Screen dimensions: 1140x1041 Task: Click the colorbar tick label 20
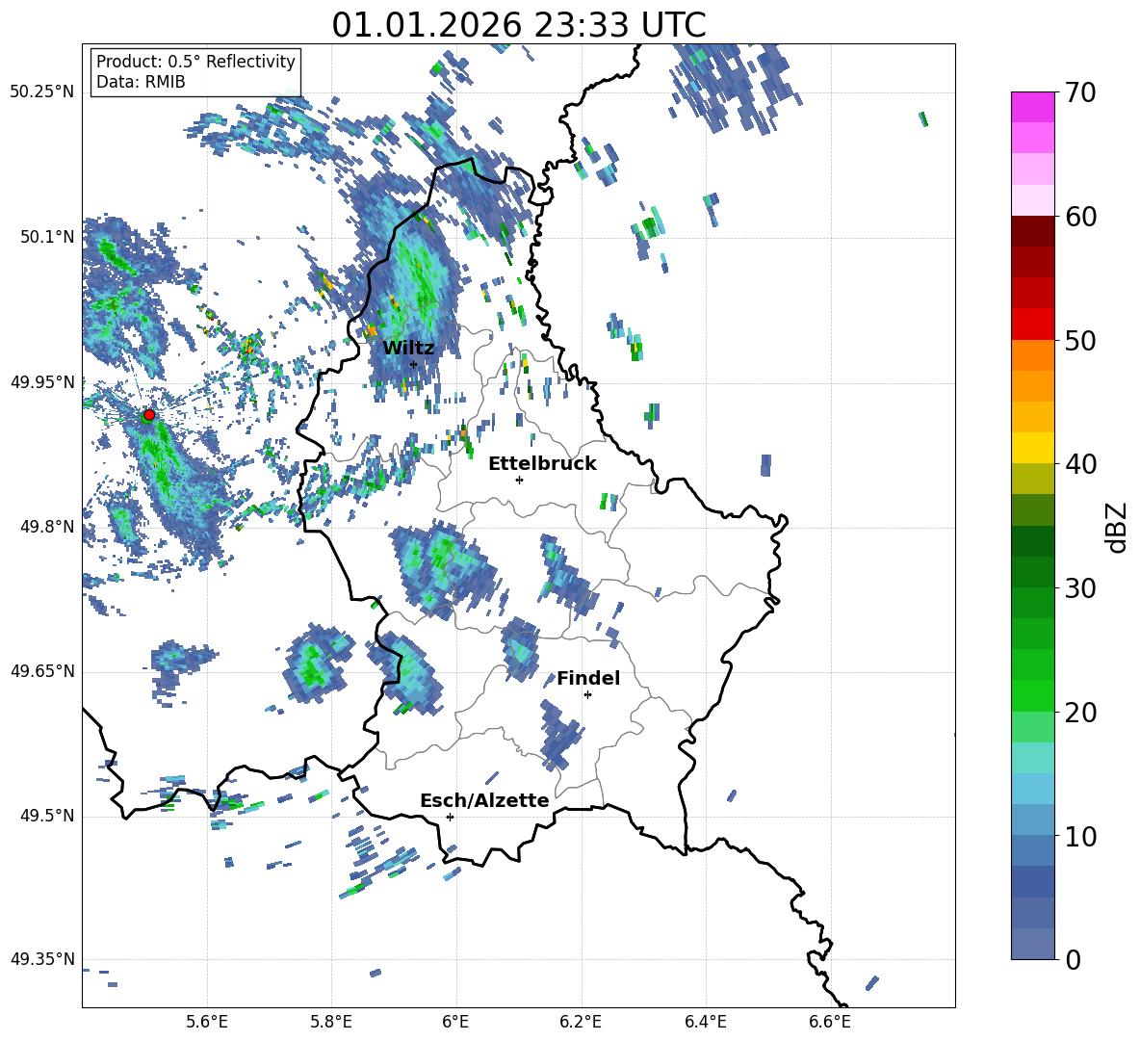(1080, 713)
